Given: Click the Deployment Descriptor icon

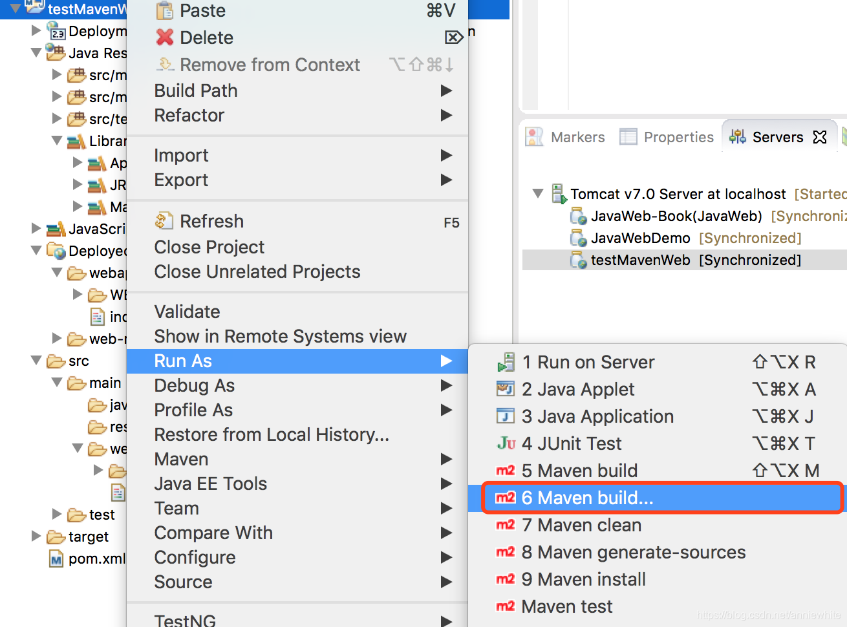Looking at the screenshot, I should tap(56, 31).
